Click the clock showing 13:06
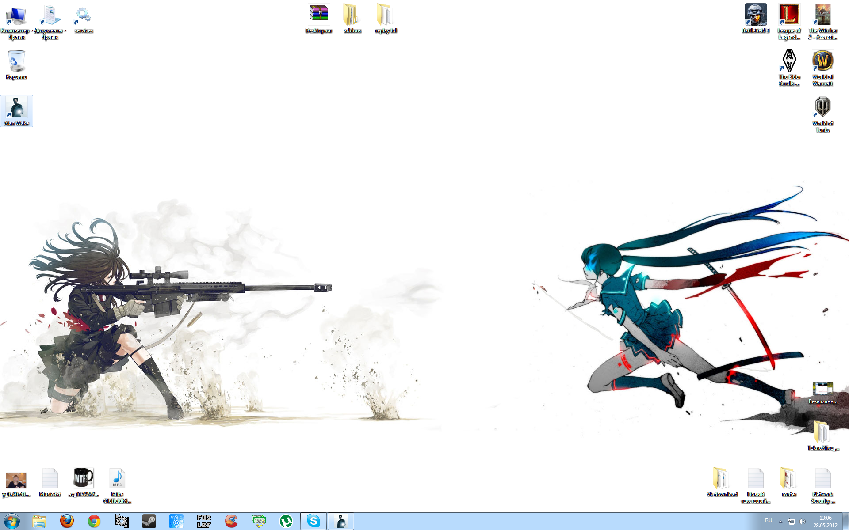Viewport: 849px width, 530px height. coord(825,521)
